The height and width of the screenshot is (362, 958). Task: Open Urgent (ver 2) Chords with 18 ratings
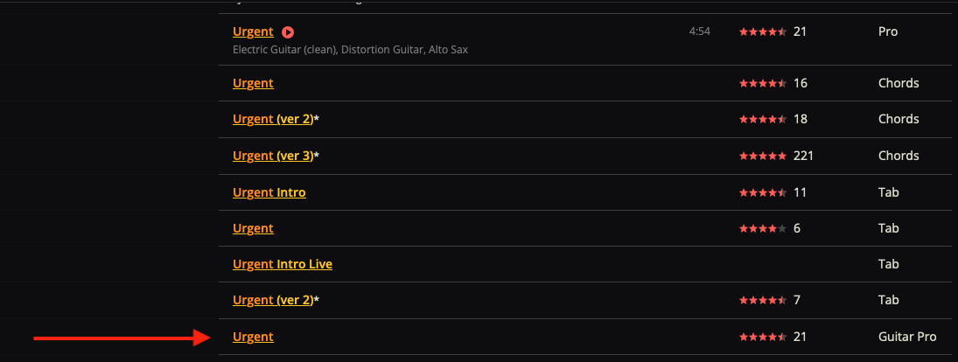pos(272,119)
